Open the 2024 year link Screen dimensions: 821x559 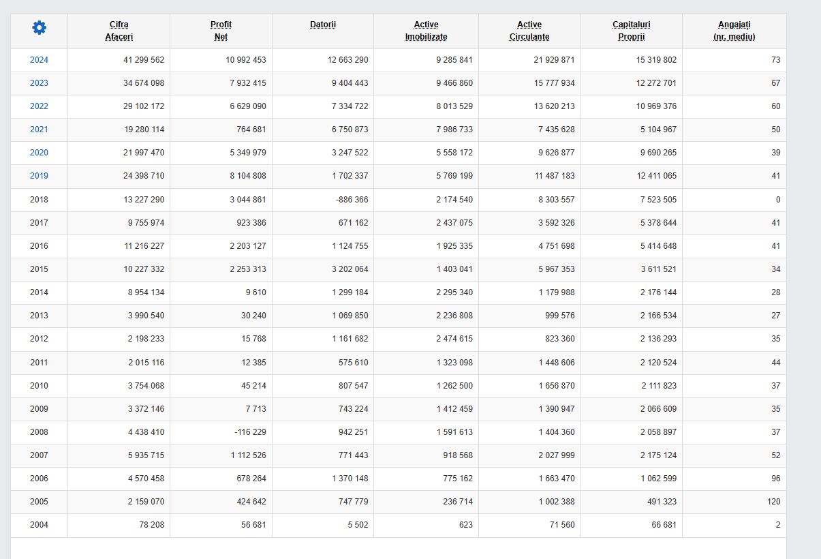point(39,60)
